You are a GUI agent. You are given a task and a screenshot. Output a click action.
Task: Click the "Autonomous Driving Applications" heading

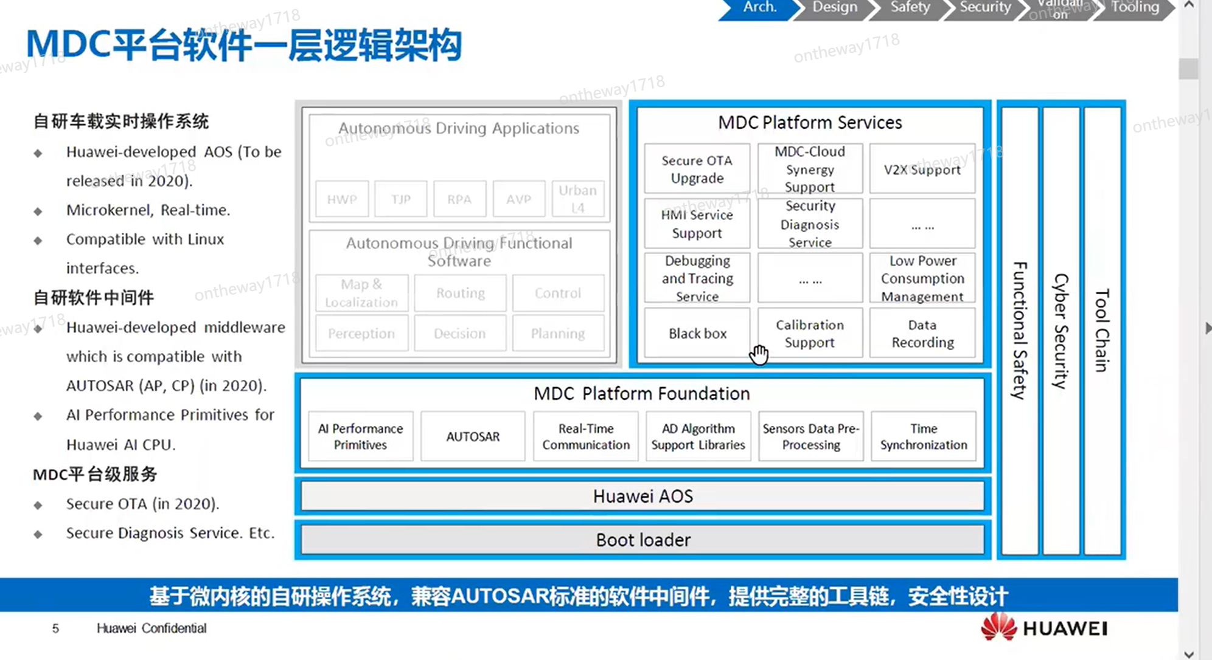tap(459, 128)
